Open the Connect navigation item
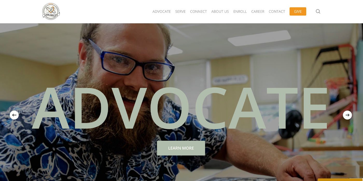The width and height of the screenshot is (363, 181). [x=198, y=11]
